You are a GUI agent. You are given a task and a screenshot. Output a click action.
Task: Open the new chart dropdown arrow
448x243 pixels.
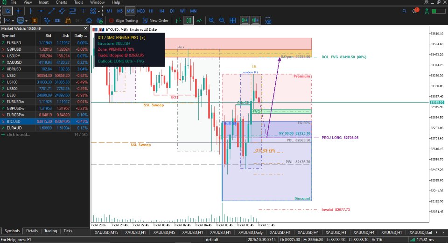(13, 21)
